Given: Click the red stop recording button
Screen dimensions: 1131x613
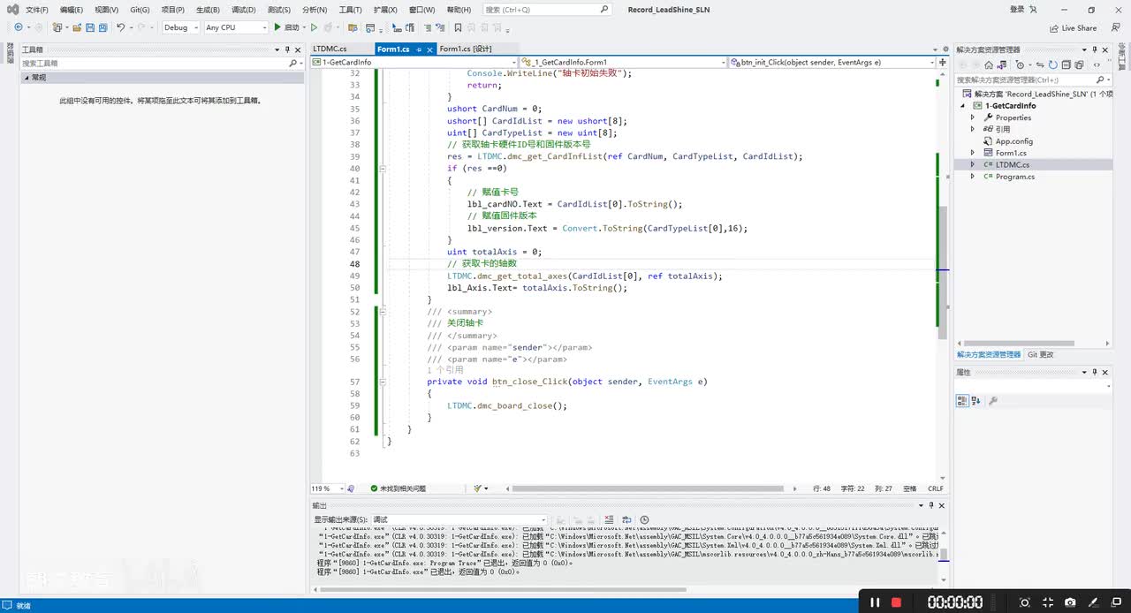Looking at the screenshot, I should 896,602.
